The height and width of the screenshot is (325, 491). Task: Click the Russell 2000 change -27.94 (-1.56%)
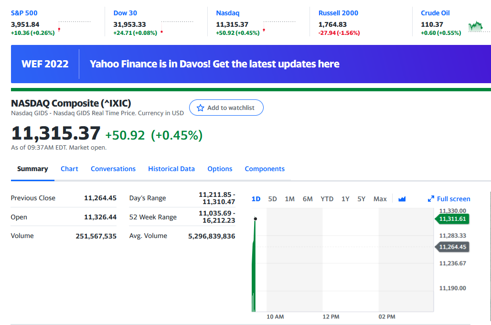coord(339,33)
